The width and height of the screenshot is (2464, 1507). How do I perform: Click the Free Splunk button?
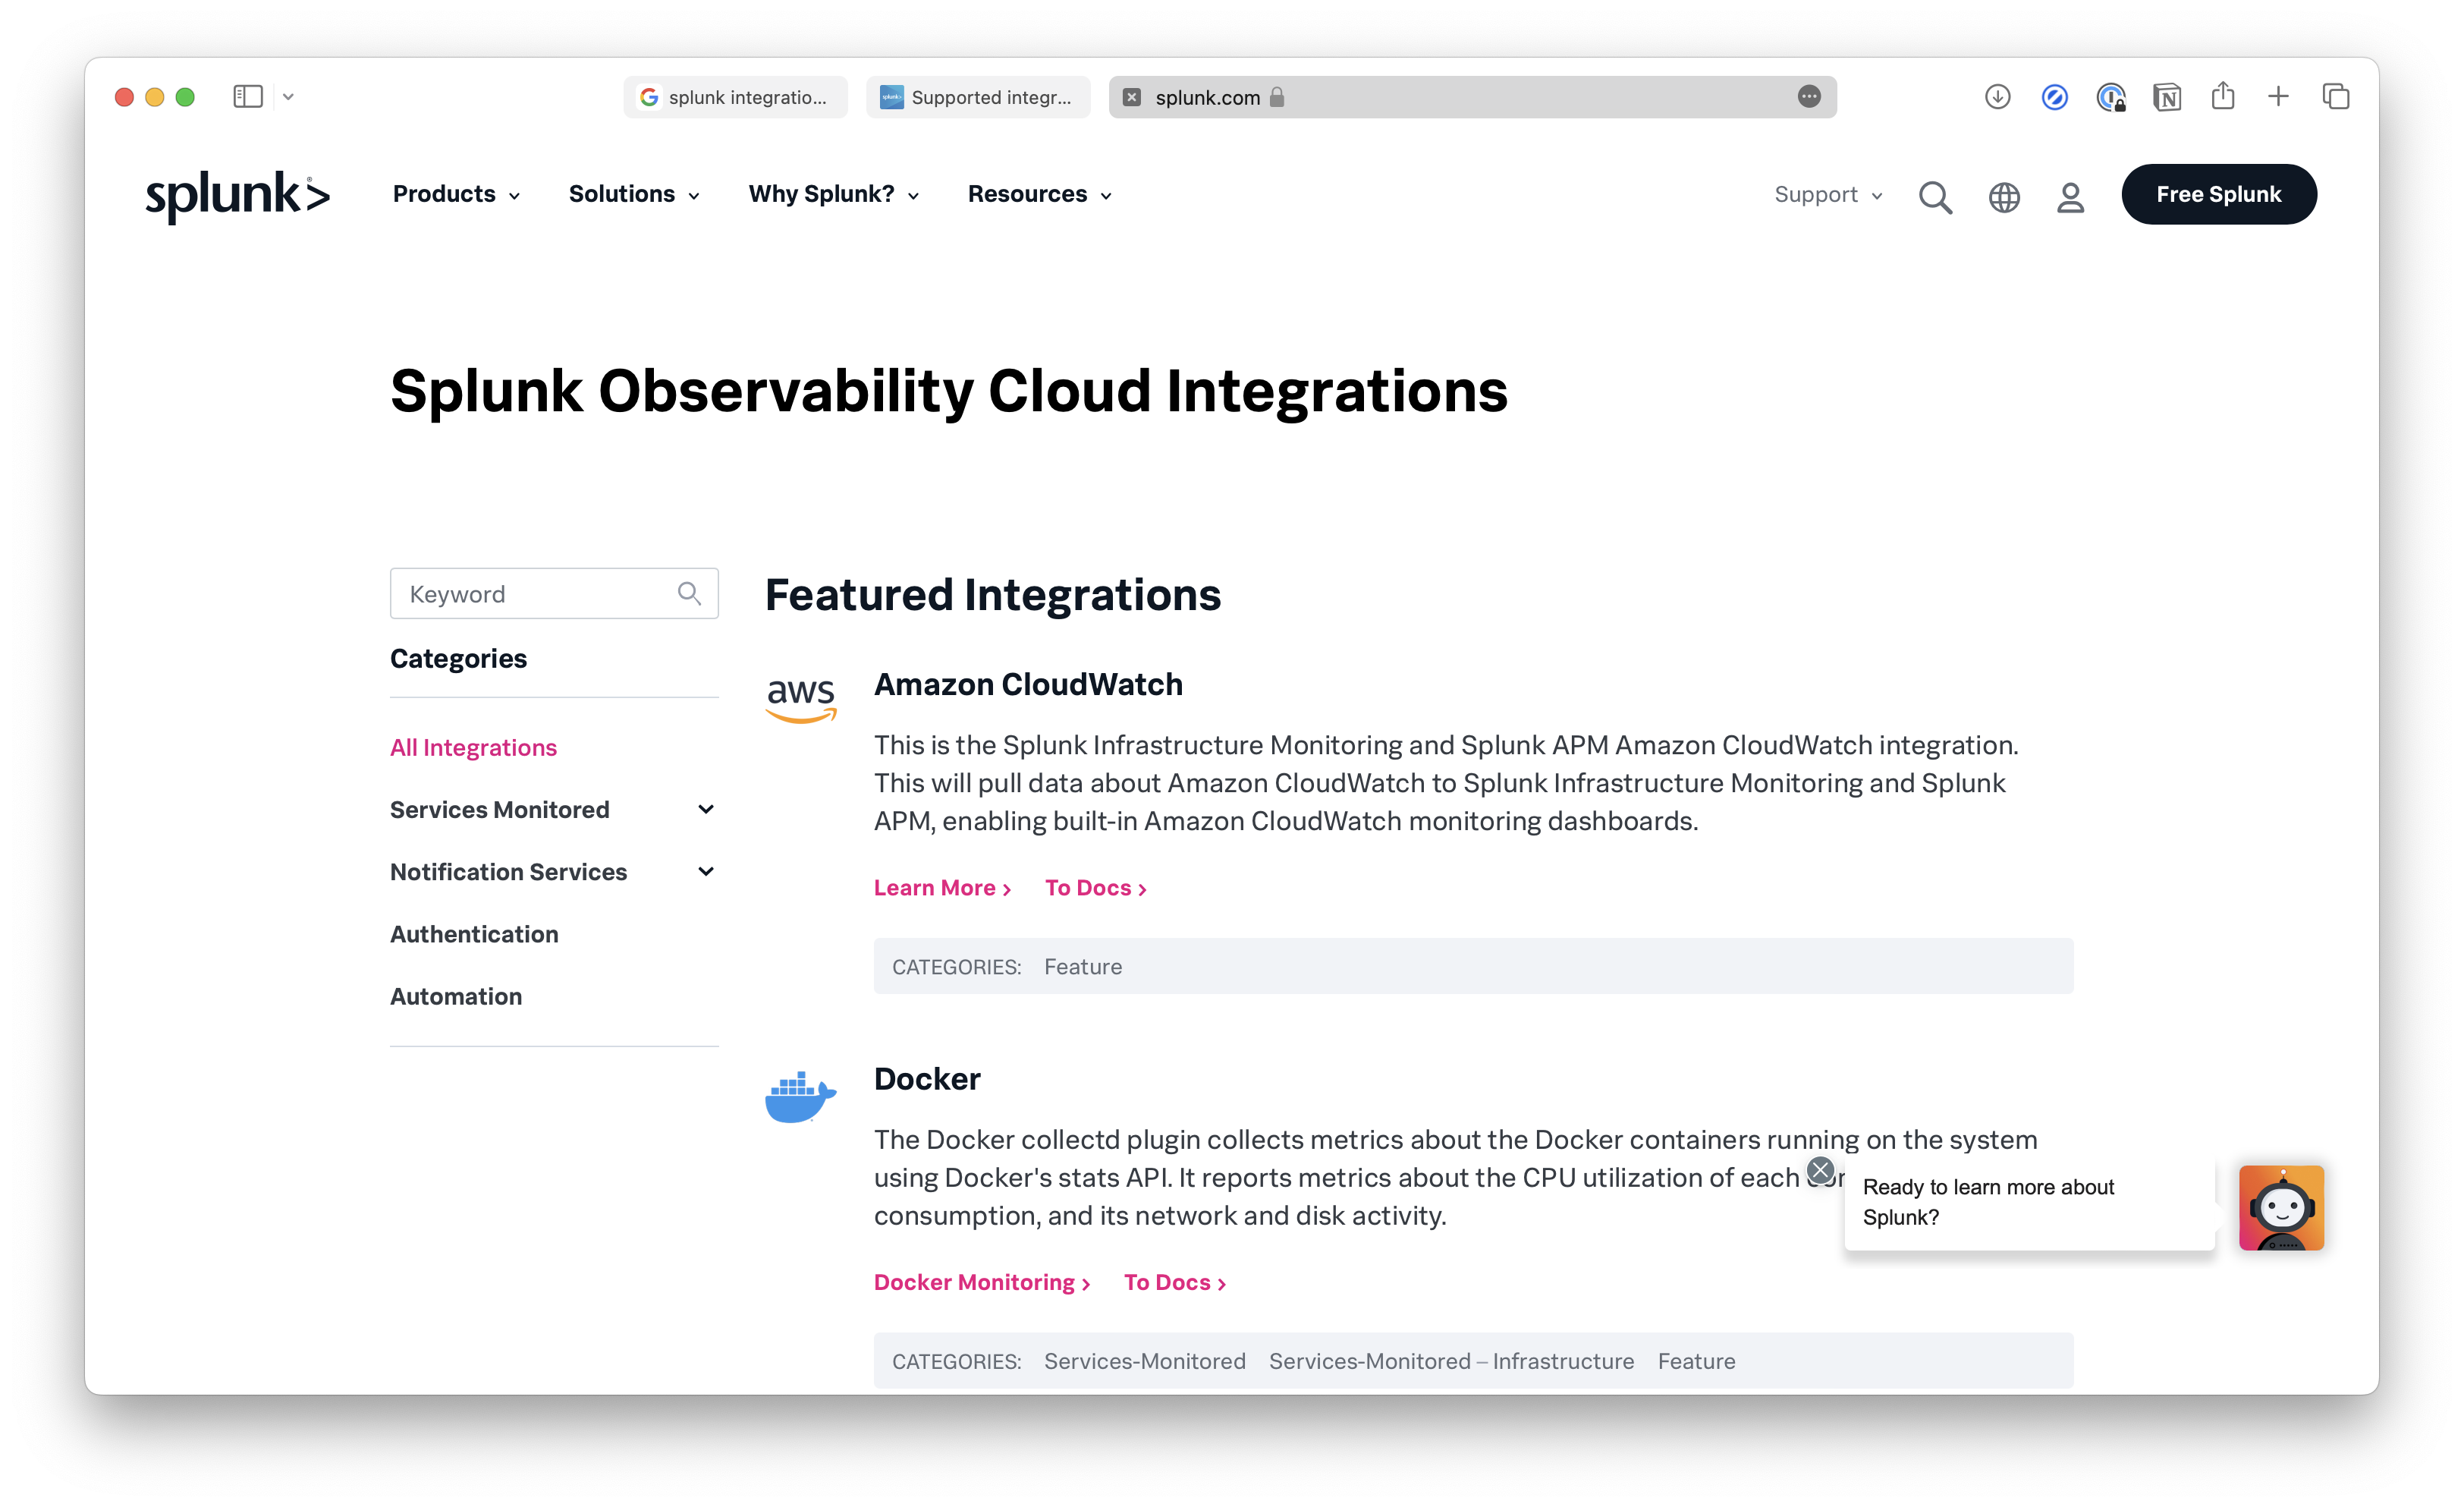point(2218,194)
